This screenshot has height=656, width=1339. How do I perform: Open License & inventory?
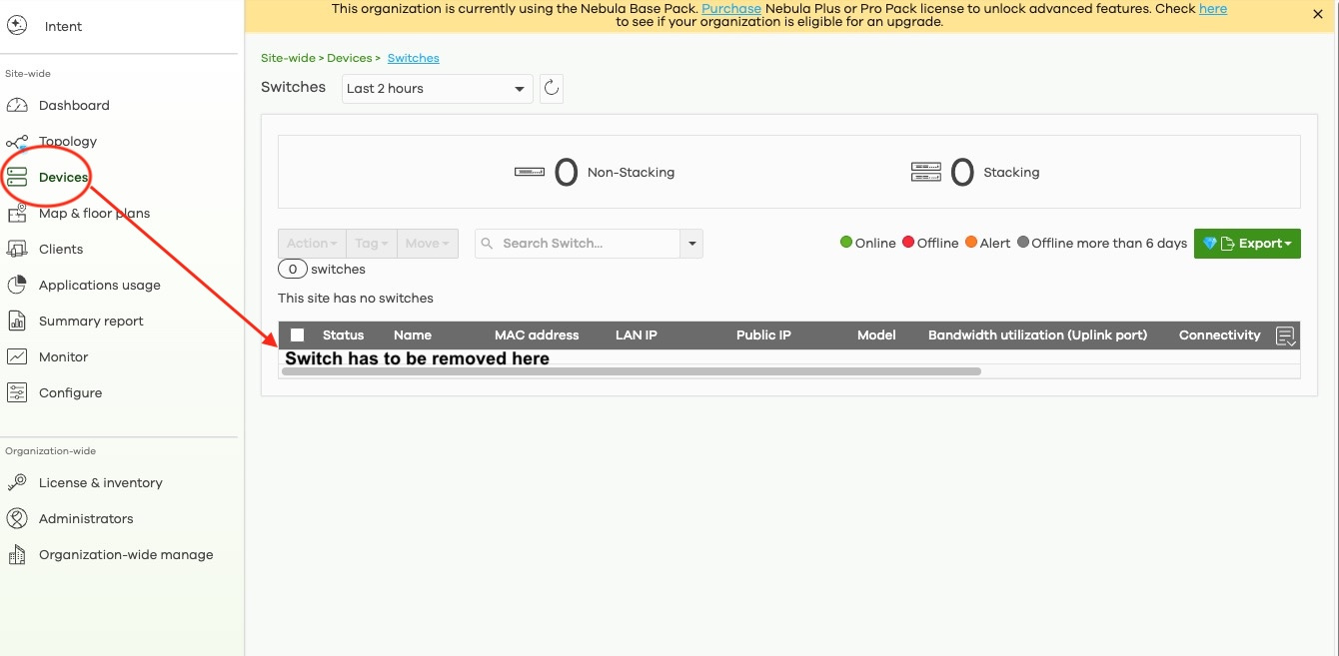[x=101, y=482]
